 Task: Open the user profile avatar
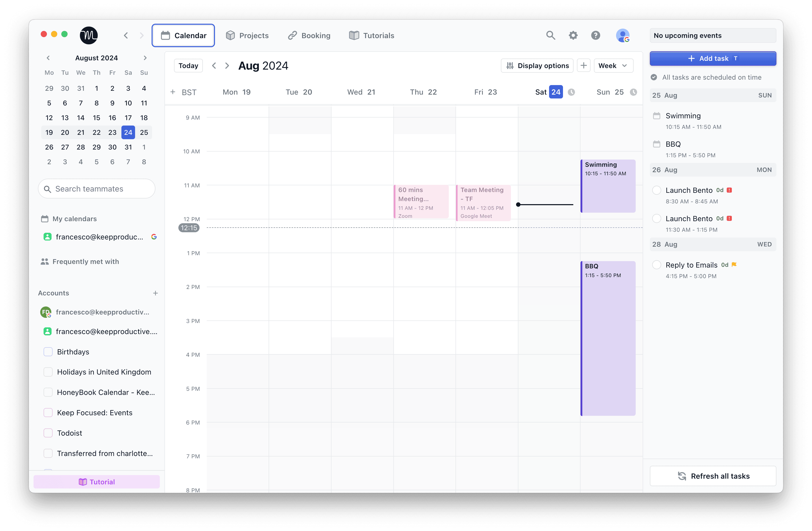click(622, 36)
